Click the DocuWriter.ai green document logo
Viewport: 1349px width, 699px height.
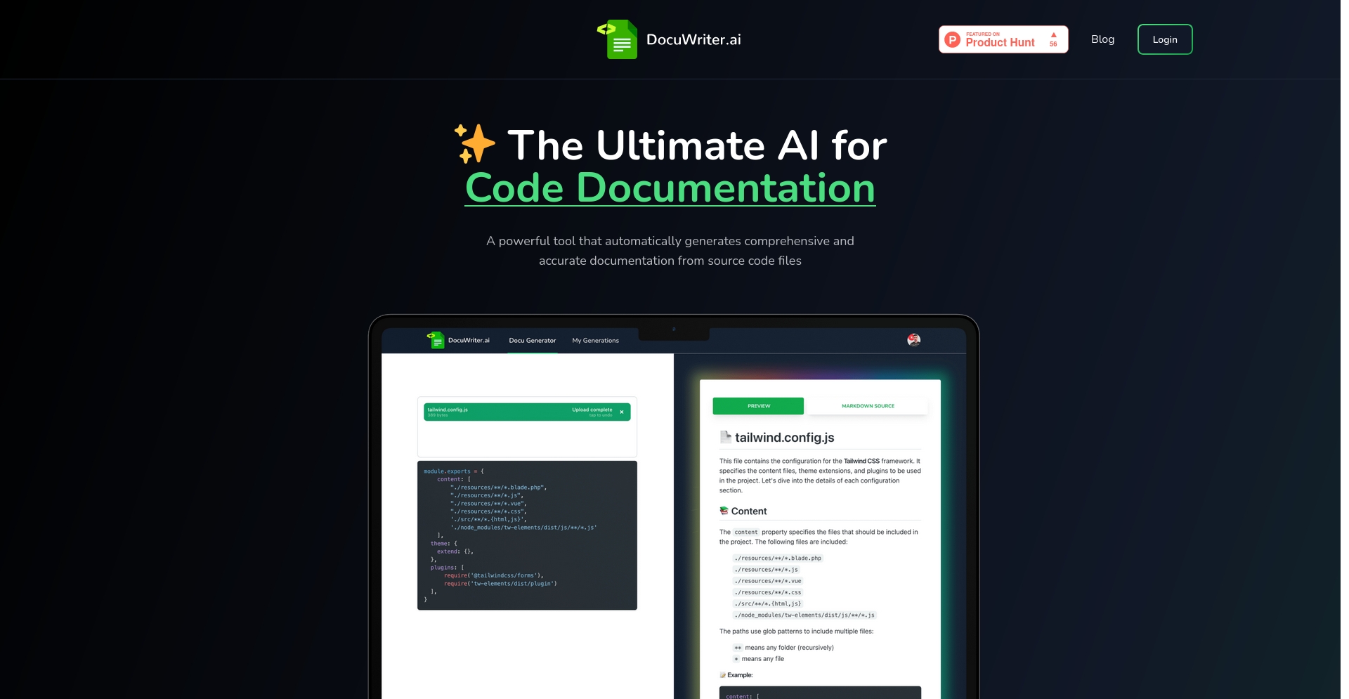[x=618, y=39]
